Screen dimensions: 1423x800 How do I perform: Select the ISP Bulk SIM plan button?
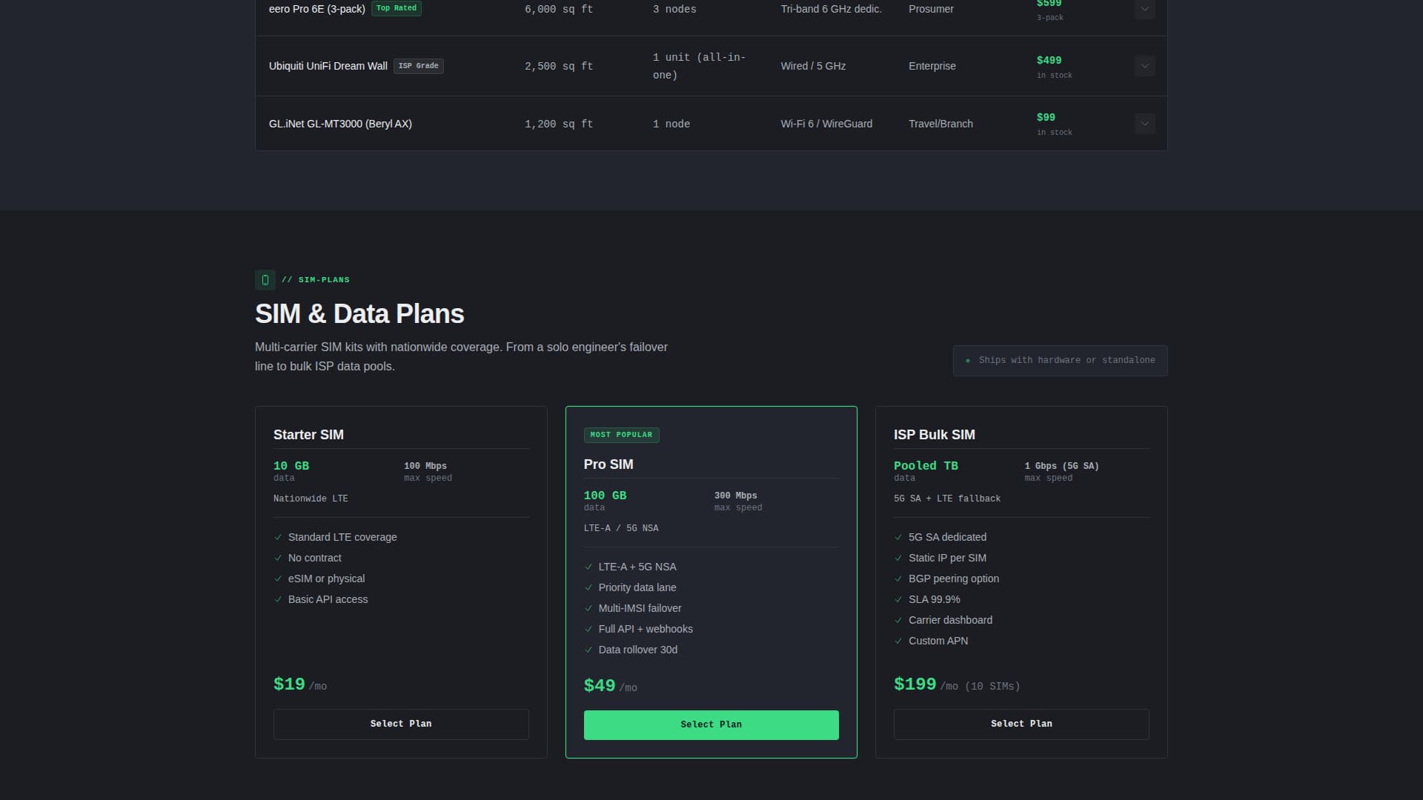(1021, 724)
